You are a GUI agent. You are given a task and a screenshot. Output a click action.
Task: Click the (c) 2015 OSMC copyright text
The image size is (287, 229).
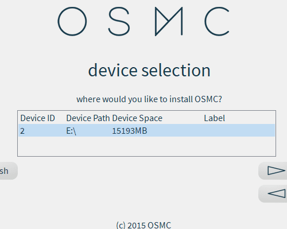143,225
